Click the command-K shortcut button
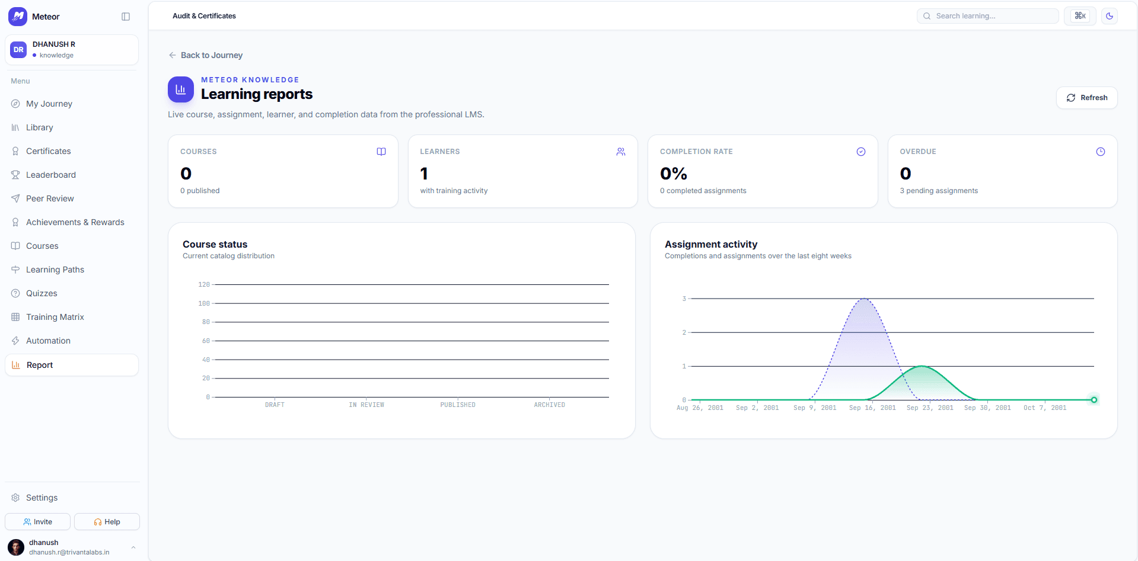The image size is (1138, 561). pos(1080,16)
